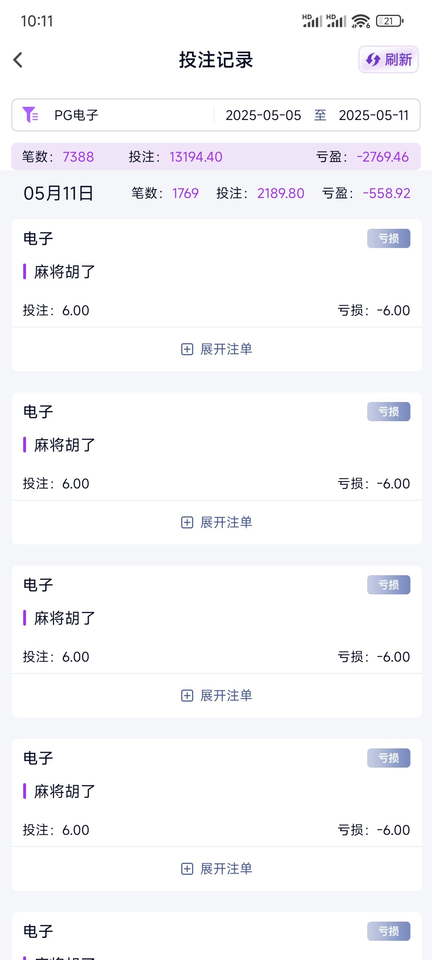This screenshot has height=960, width=432.
Task: Expand 展开注单 in the fourth record
Action: click(226, 869)
